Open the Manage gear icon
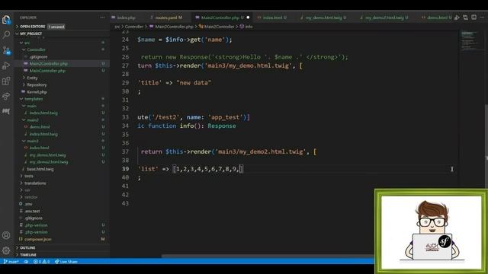Viewport: 488px width, 274px height. [x=6, y=250]
